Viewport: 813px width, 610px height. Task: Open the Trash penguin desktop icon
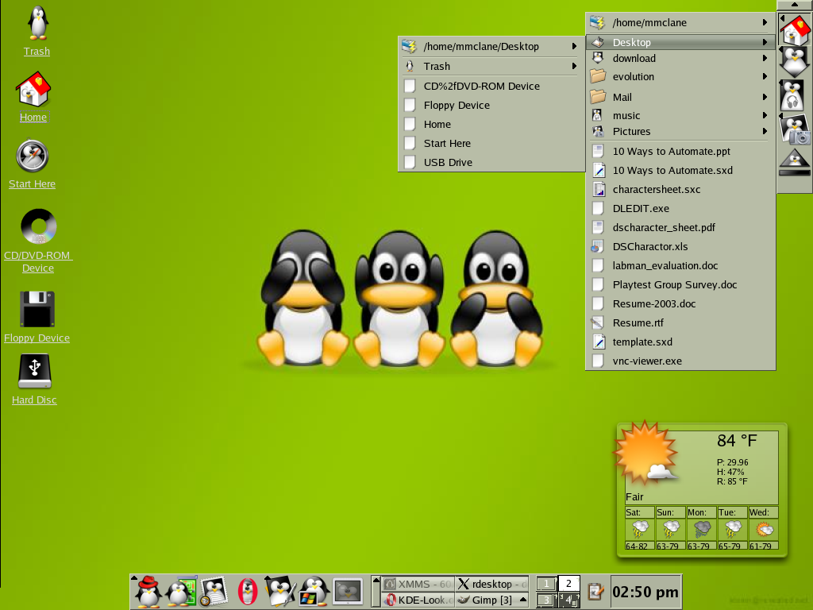pyautogui.click(x=37, y=23)
